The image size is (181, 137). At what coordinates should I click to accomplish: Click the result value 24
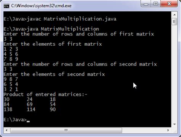tap(29, 99)
